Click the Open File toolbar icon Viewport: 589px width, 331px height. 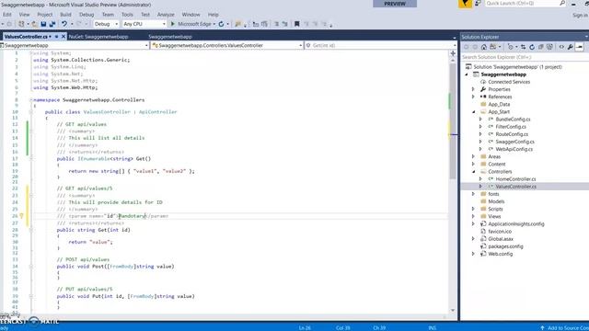point(34,24)
